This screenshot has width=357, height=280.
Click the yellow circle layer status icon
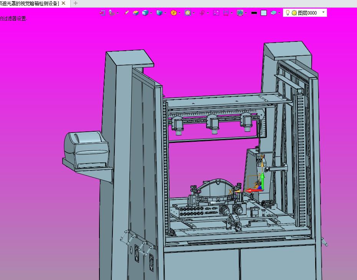[294, 13]
